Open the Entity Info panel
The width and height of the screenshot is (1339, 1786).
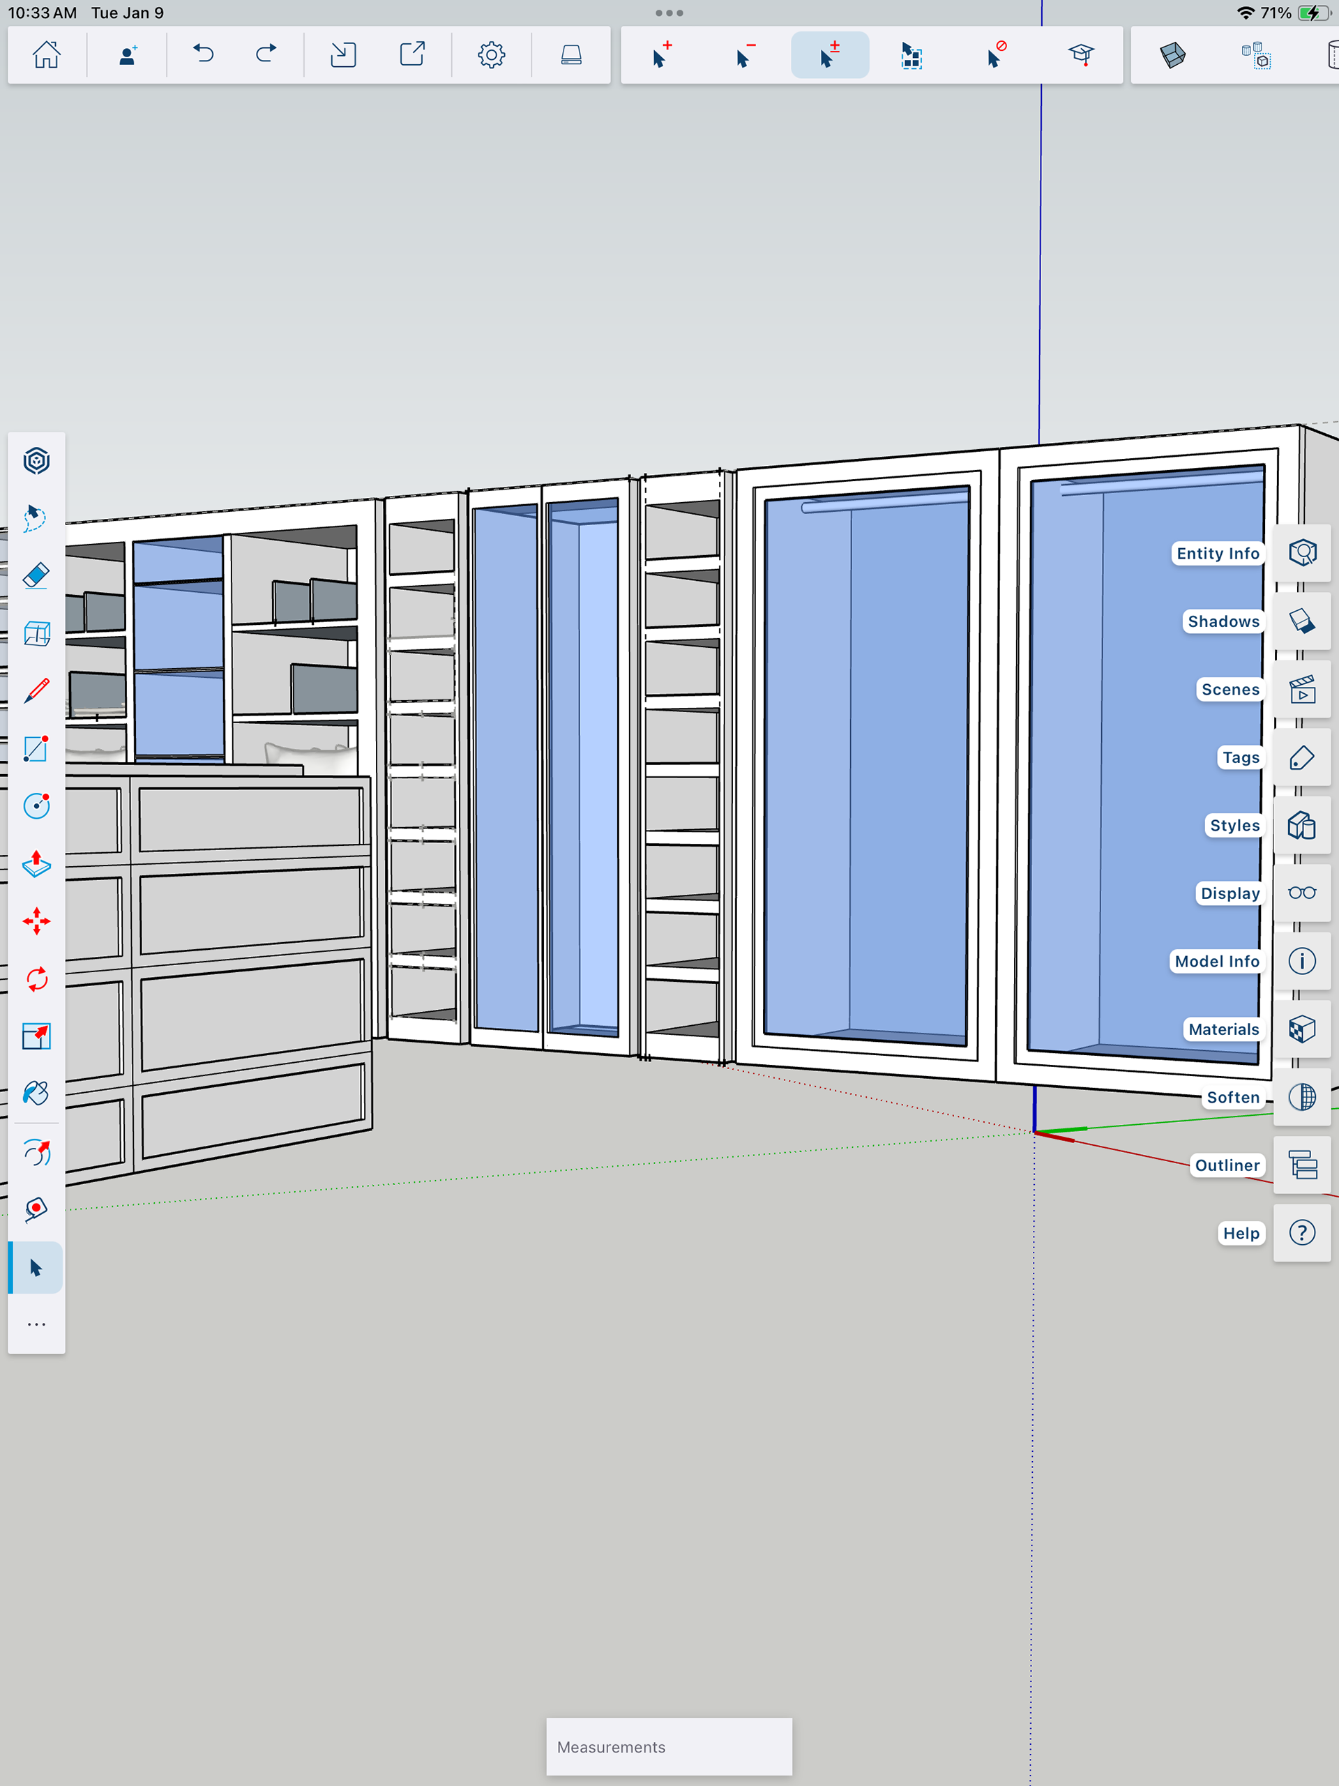1302,553
